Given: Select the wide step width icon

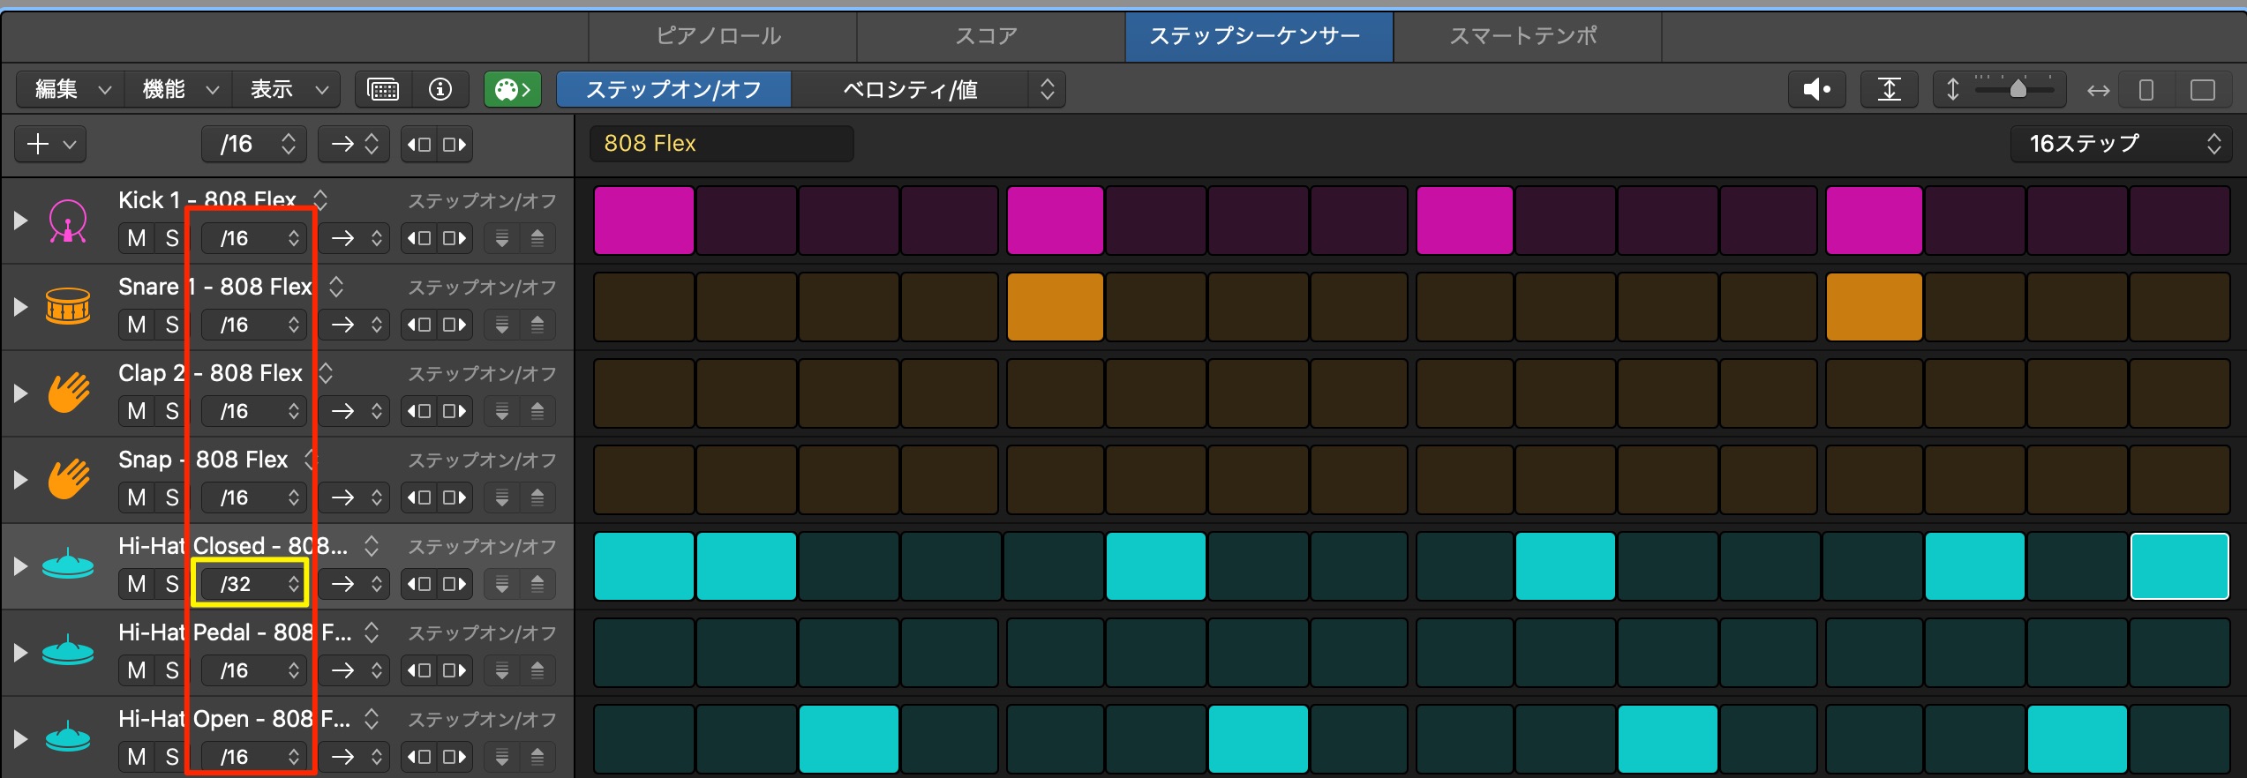Looking at the screenshot, I should pos(2203,90).
